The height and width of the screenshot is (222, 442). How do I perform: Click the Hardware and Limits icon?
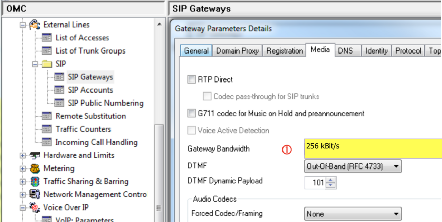35,155
